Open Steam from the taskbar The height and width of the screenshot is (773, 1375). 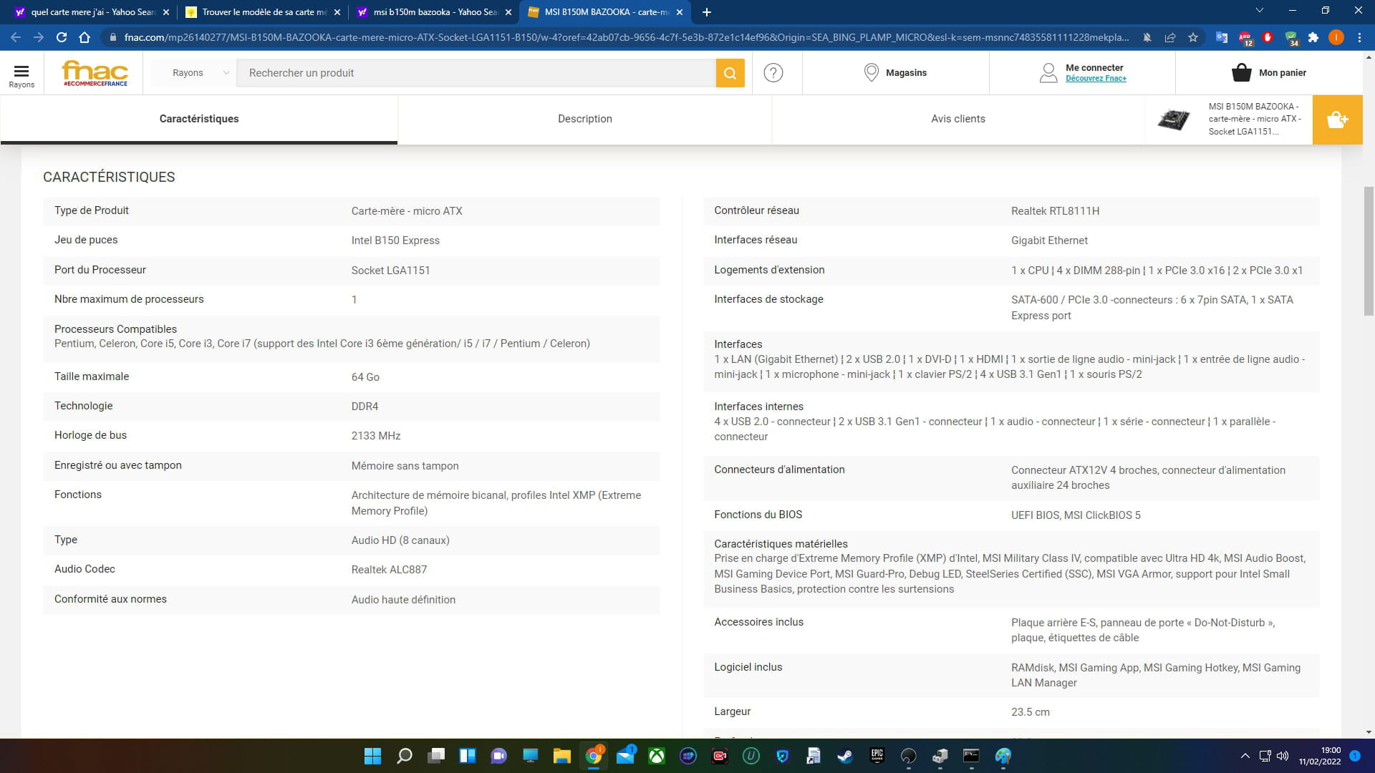846,756
